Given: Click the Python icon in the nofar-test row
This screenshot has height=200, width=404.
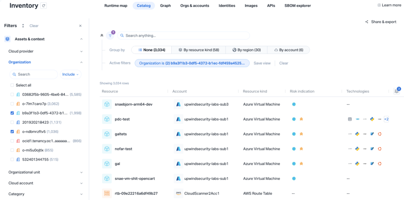Looking at the screenshot, I should 357,149.
